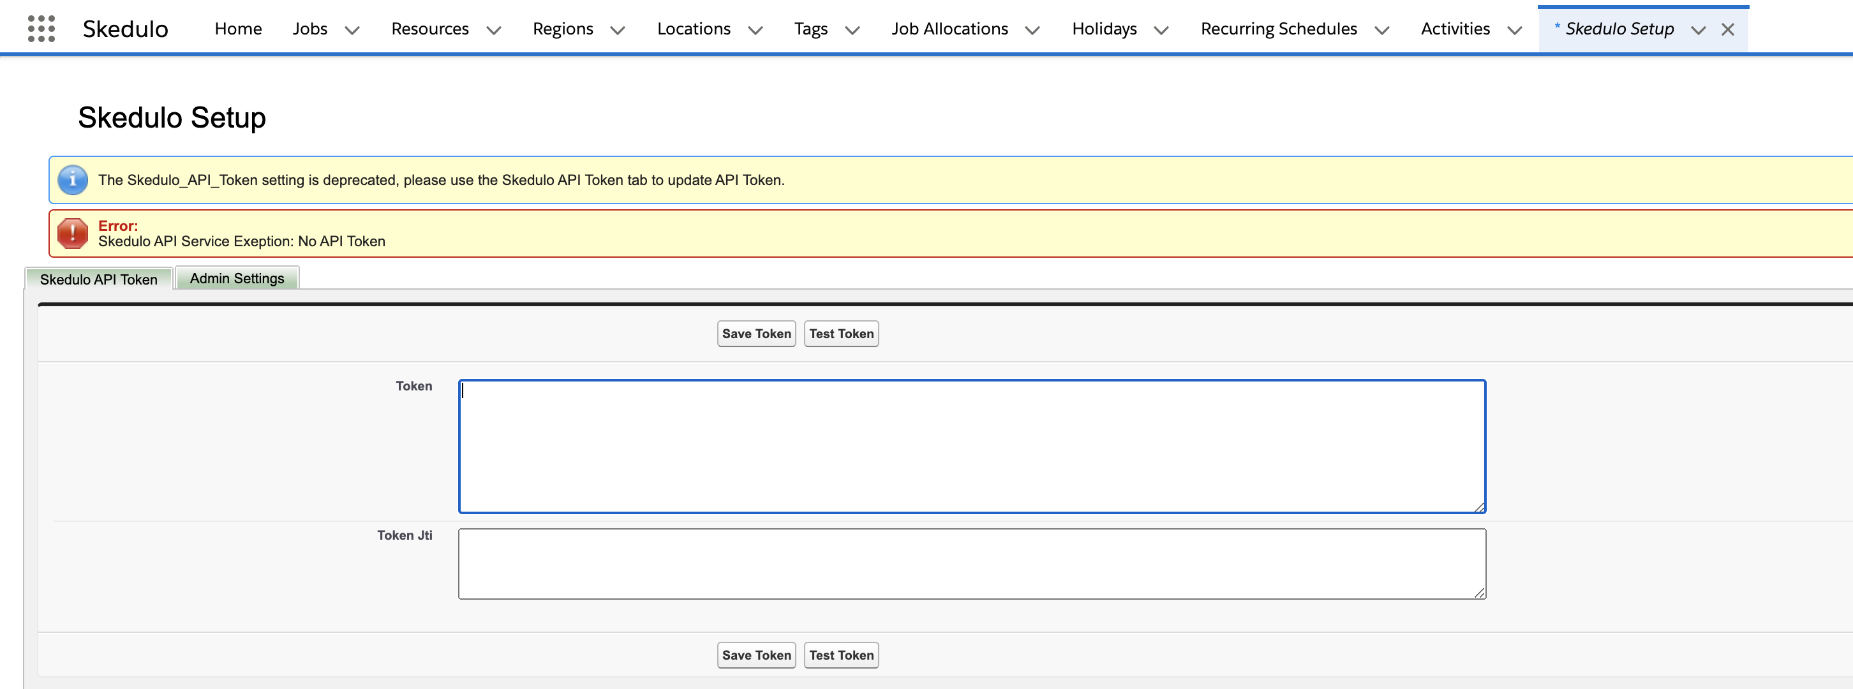Click inside the Token text area

coord(971,446)
